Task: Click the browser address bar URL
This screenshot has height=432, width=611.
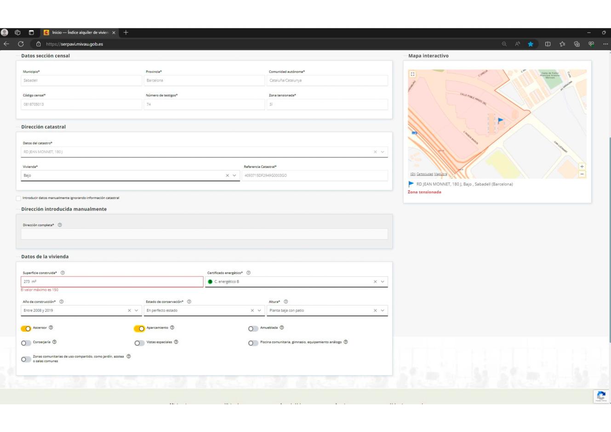Action: pos(74,44)
